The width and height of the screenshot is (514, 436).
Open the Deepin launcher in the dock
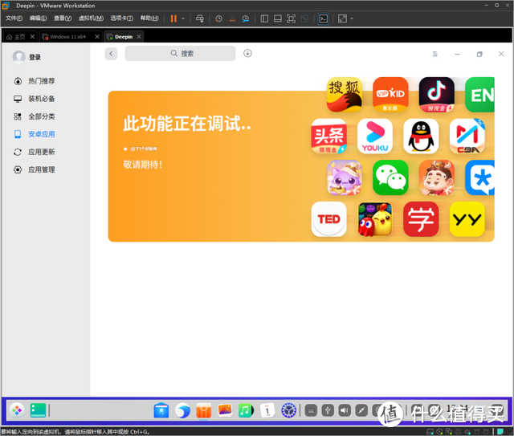17,410
